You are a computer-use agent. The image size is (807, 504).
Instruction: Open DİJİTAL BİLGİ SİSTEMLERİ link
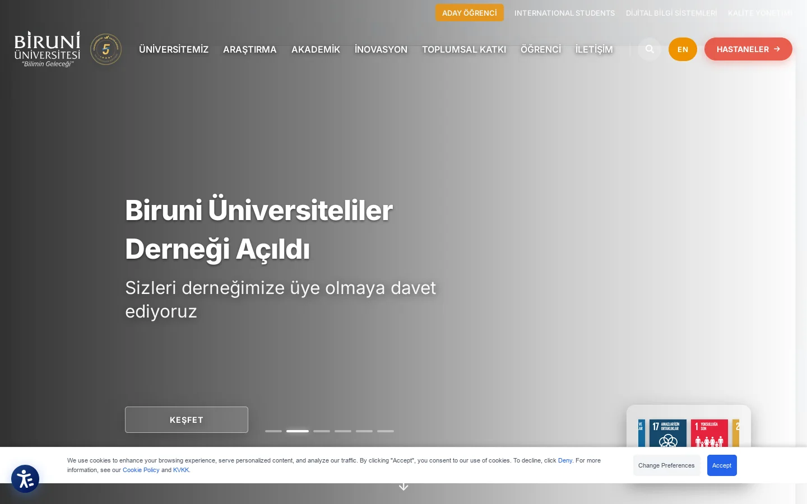[x=671, y=13]
